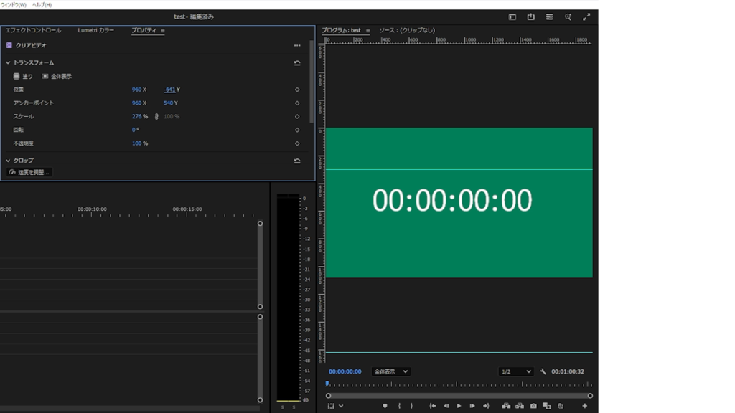This screenshot has width=735, height=413.
Task: Click the 不透明度 value 100 %
Action: 140,143
